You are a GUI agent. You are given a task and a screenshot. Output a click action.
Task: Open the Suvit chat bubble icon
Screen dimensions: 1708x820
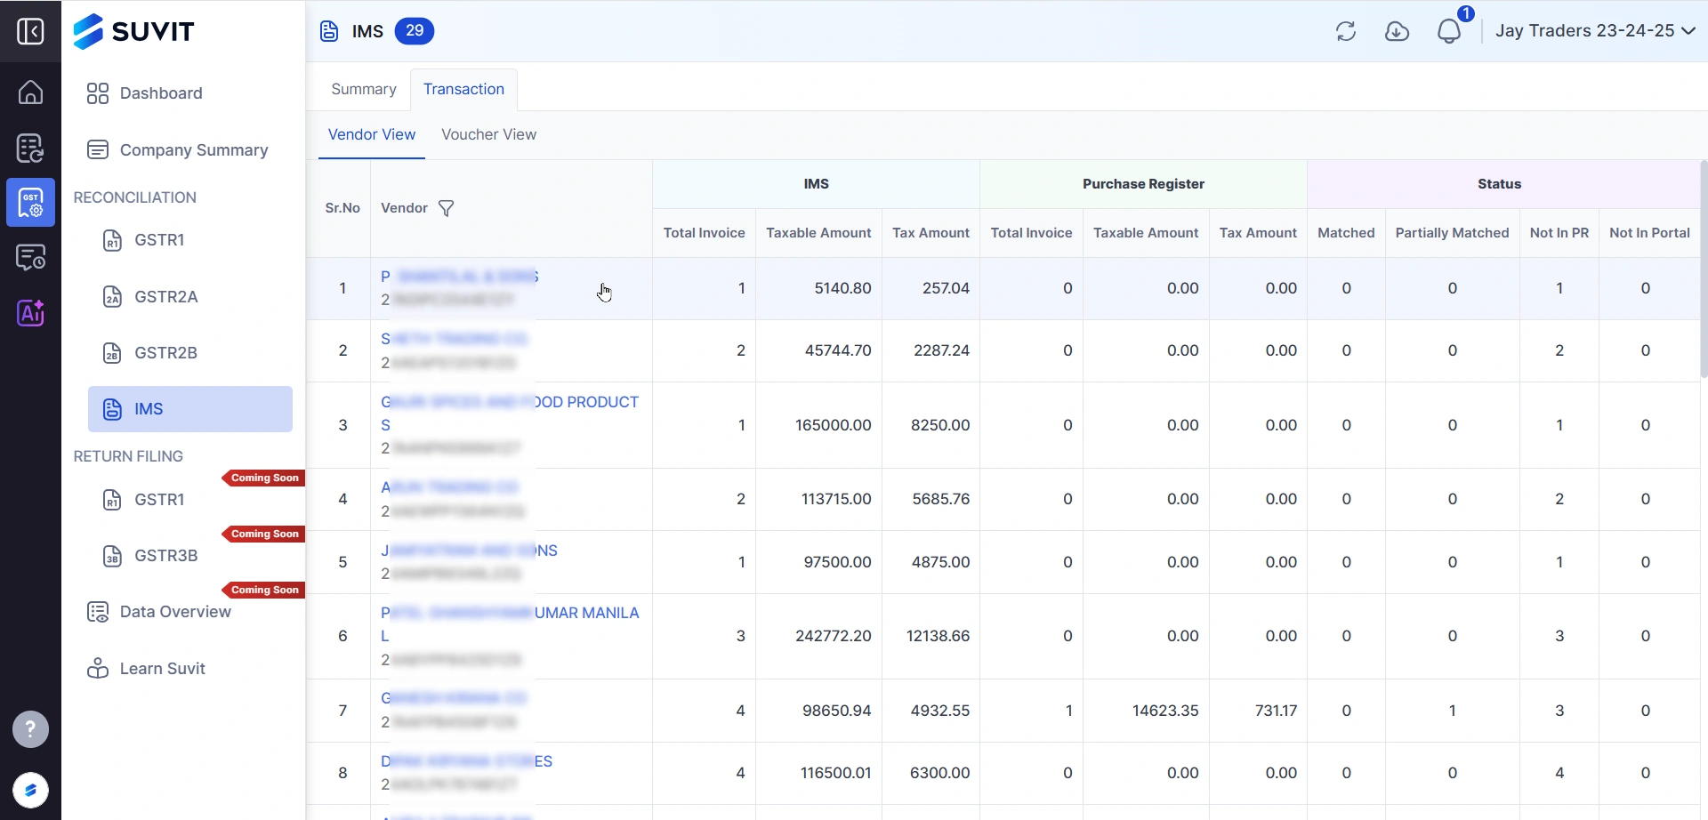tap(30, 790)
